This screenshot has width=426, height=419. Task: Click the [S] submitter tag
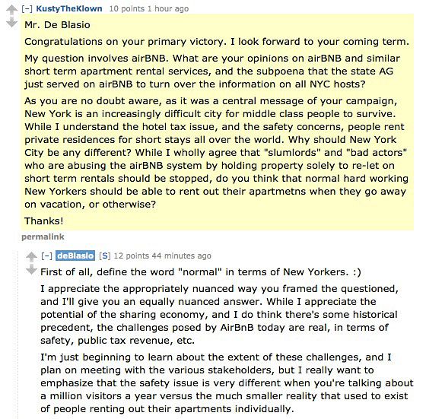[x=105, y=256]
